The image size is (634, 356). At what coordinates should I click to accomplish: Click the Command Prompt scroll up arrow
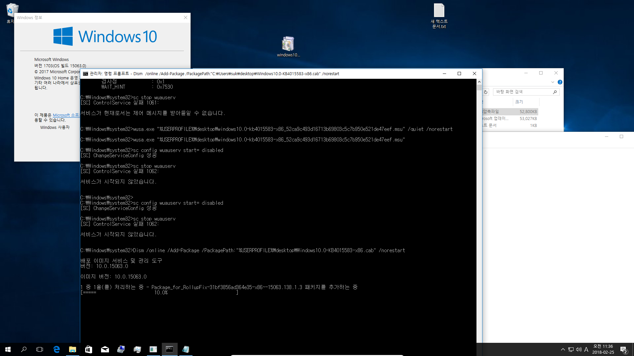pos(479,81)
